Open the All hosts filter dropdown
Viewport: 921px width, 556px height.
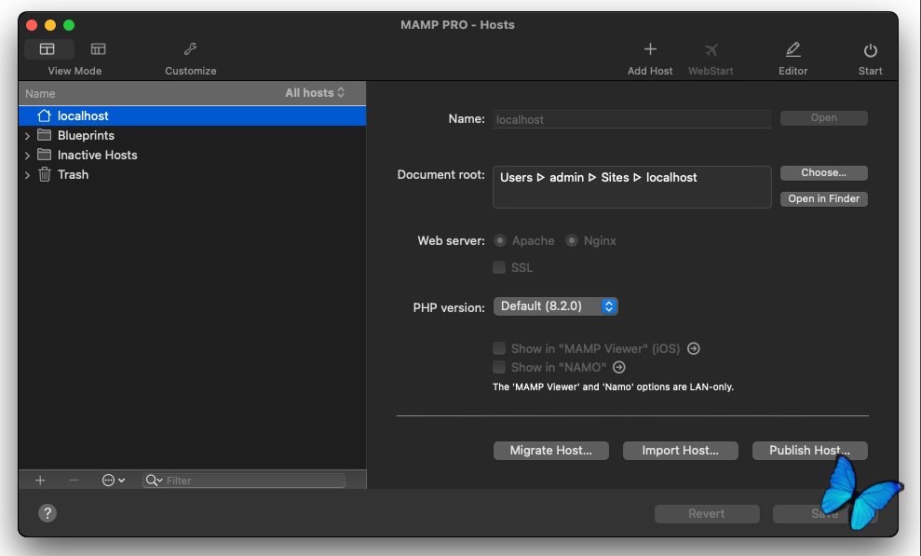pos(315,93)
